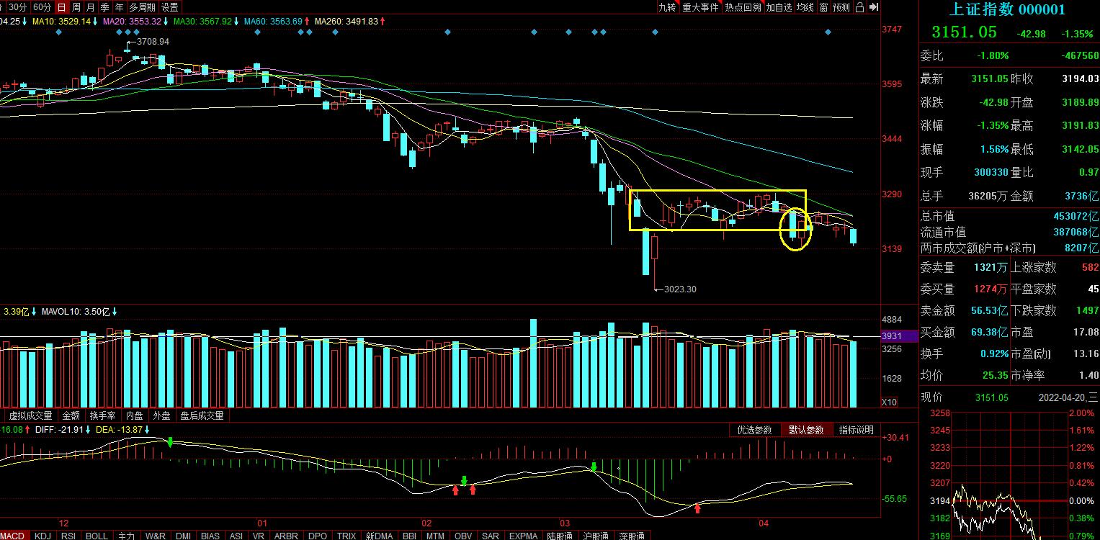Switch to the KDJ indicator tab
The width and height of the screenshot is (1100, 540).
pos(43,536)
